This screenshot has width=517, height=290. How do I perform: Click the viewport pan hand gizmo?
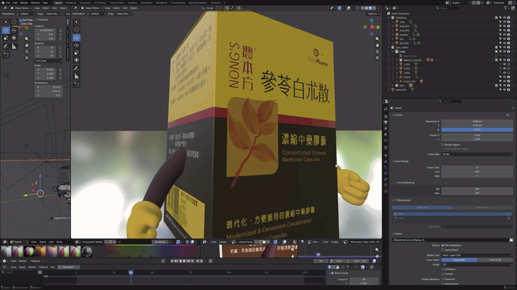377,45
